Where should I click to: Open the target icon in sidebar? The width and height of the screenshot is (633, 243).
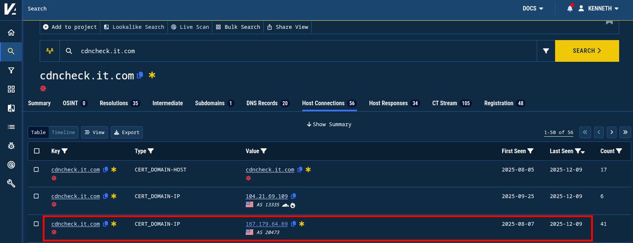pos(11,165)
